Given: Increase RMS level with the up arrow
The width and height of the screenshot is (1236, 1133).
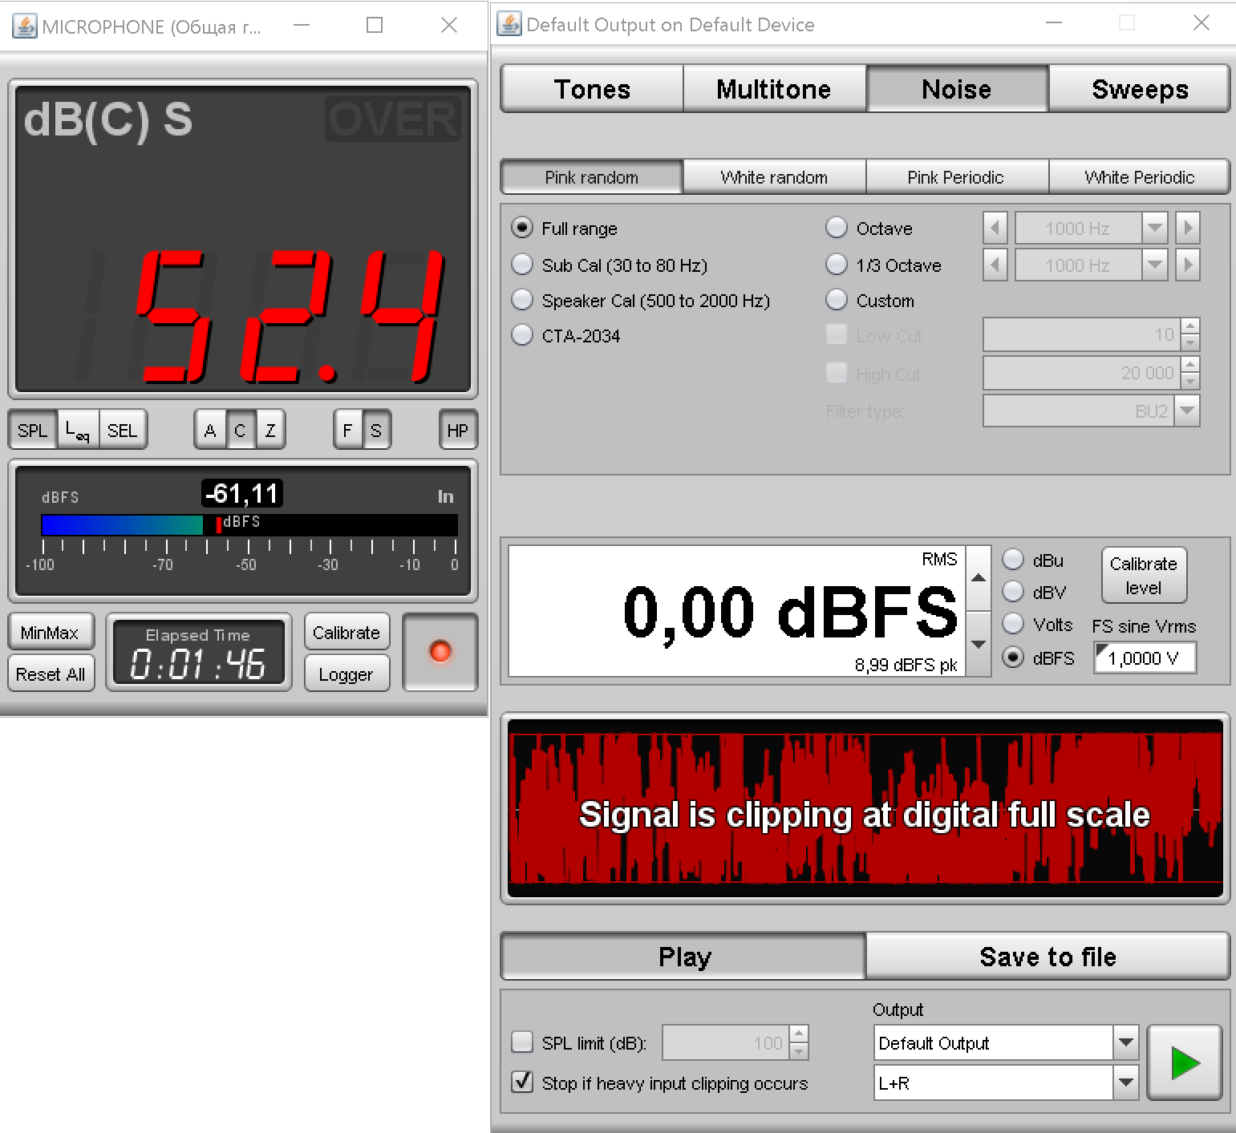Looking at the screenshot, I should (x=979, y=578).
